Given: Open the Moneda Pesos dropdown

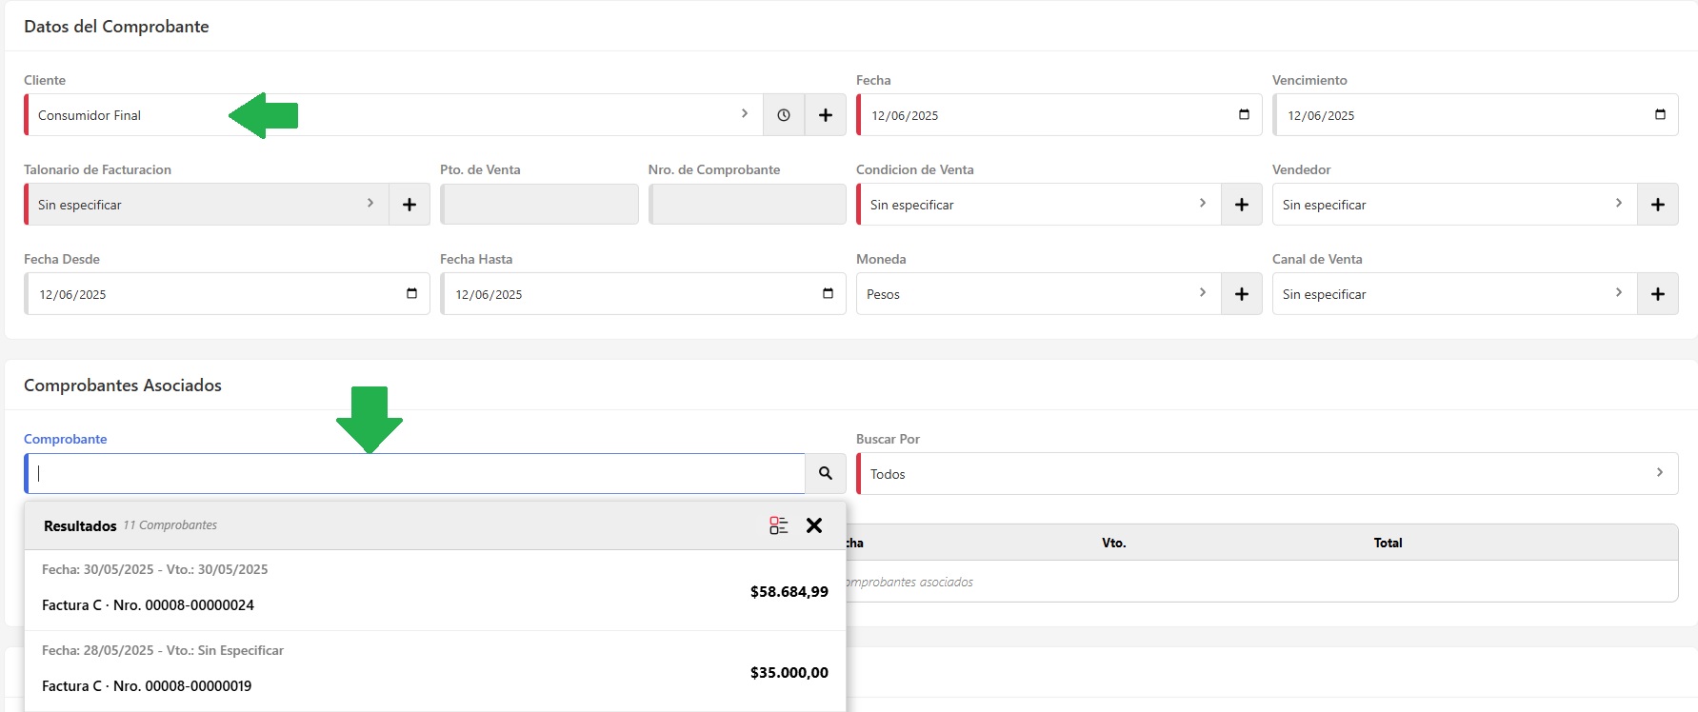Looking at the screenshot, I should click(1038, 294).
